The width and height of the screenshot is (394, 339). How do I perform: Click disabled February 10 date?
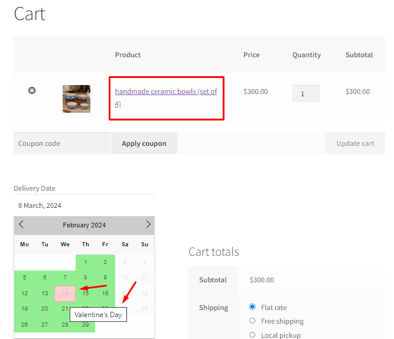pos(125,278)
